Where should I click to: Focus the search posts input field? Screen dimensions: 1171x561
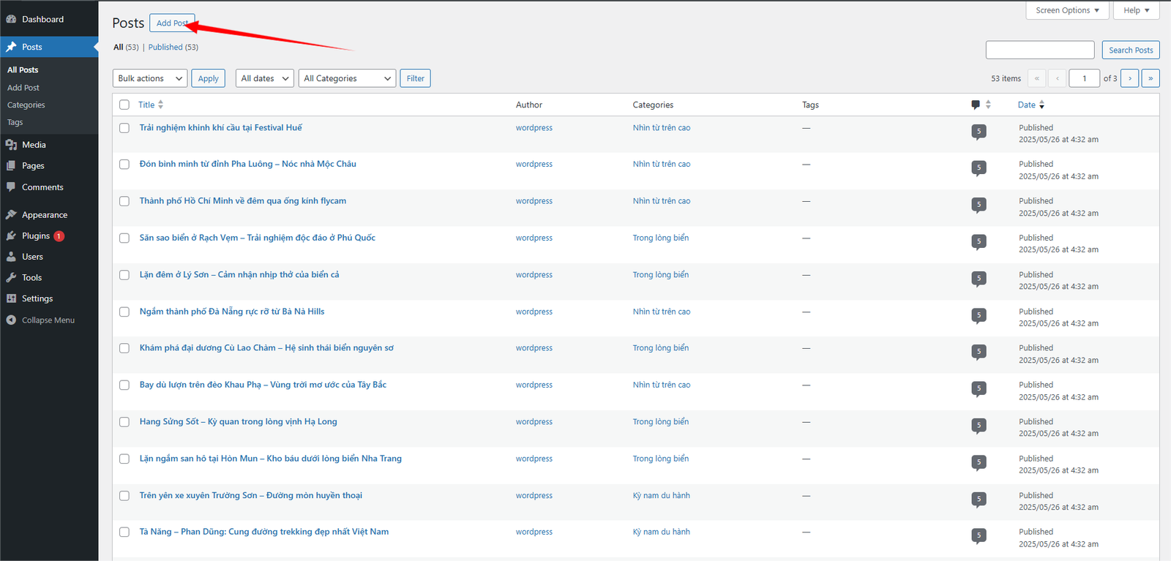(1039, 50)
